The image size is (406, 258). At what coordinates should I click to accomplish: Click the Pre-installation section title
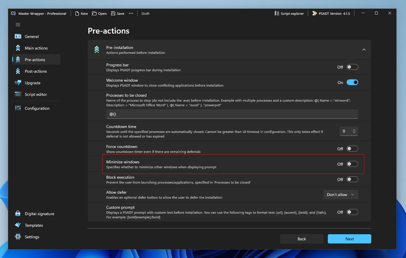click(120, 47)
